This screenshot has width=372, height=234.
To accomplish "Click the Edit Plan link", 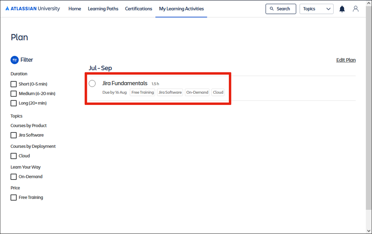I will pyautogui.click(x=346, y=60).
